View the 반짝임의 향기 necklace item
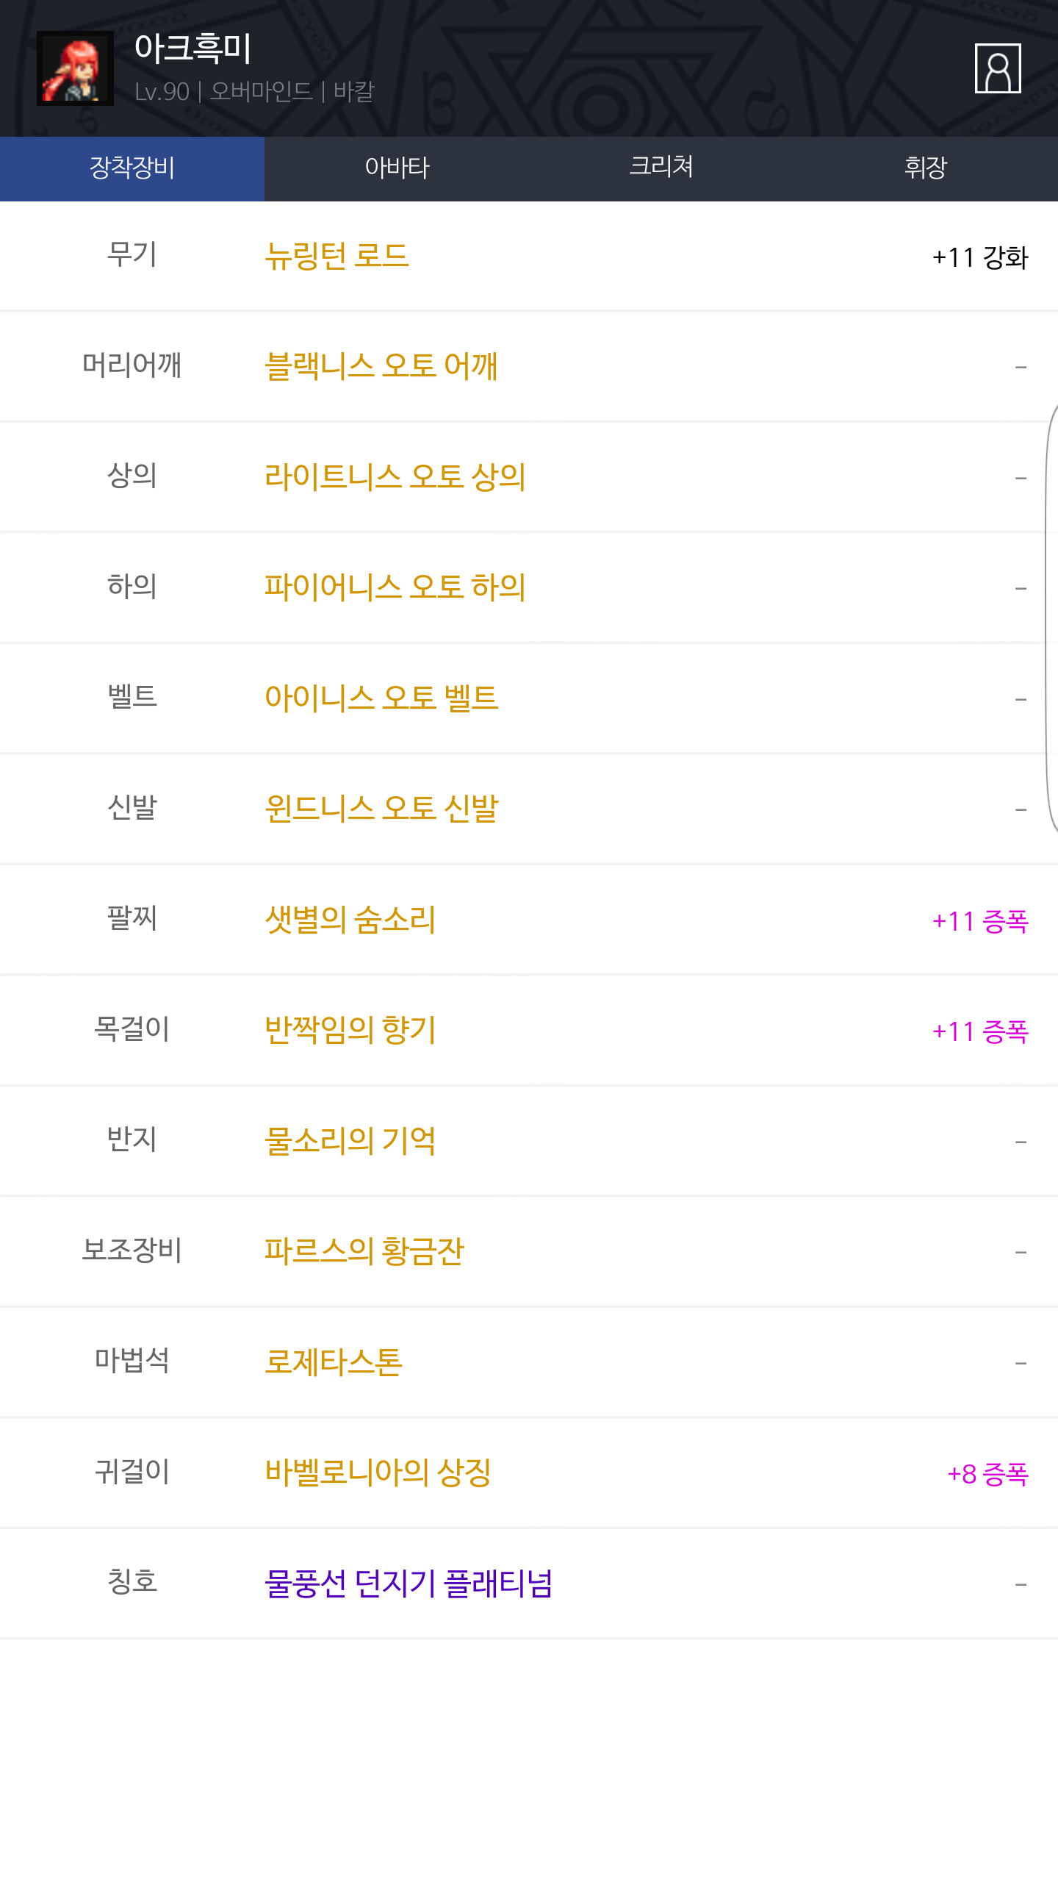 point(350,1030)
